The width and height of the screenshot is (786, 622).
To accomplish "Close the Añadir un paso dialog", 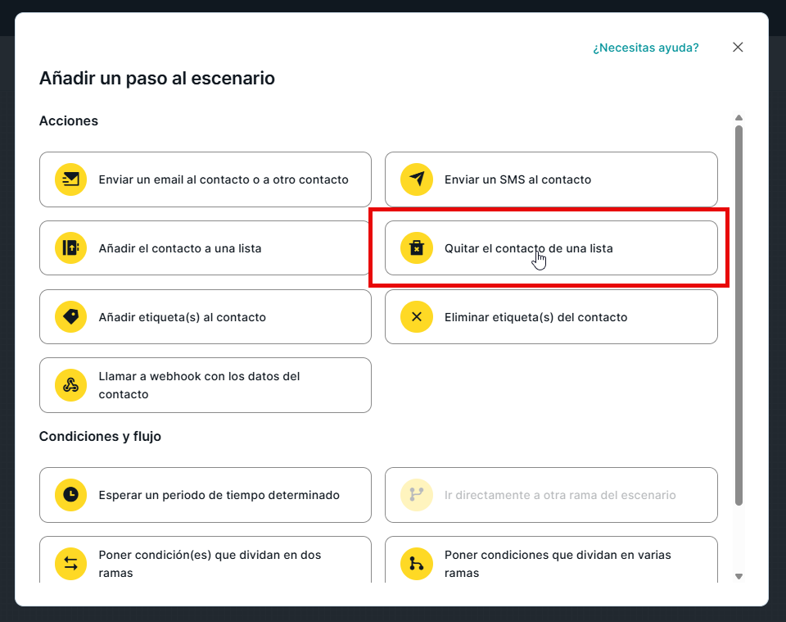I will tap(738, 48).
